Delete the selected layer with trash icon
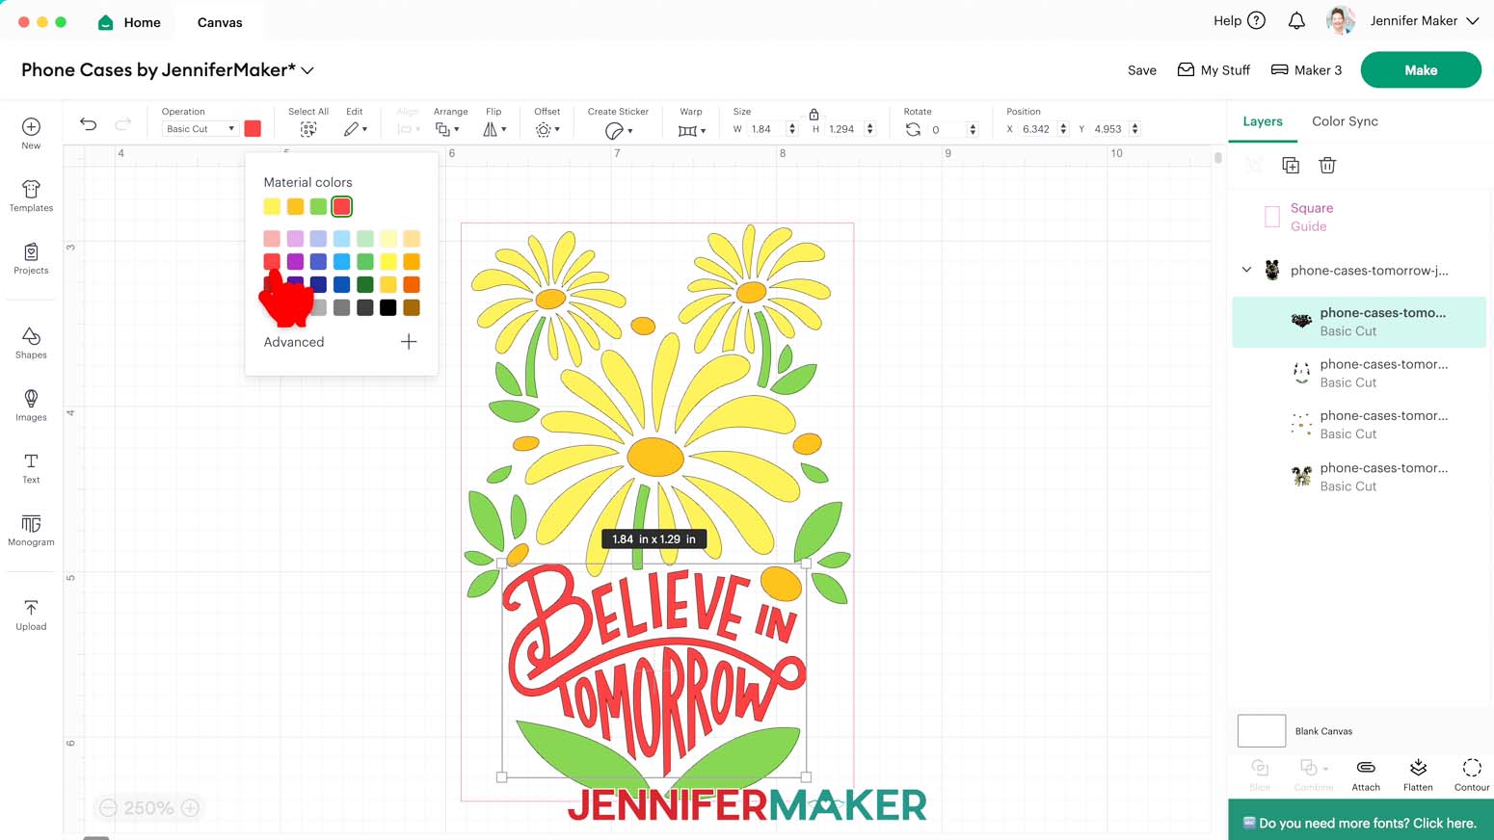Image resolution: width=1494 pixels, height=840 pixels. coord(1327,166)
